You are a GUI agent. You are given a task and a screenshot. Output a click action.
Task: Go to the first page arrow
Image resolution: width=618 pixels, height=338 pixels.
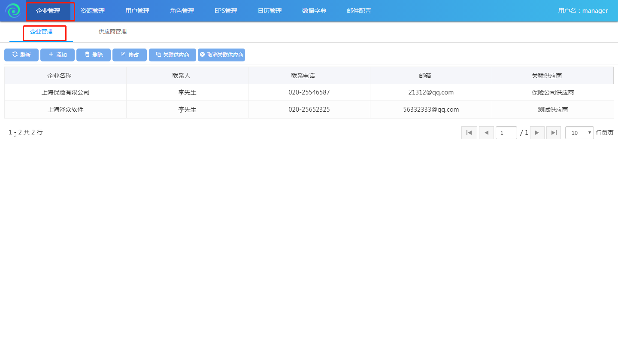pos(469,133)
